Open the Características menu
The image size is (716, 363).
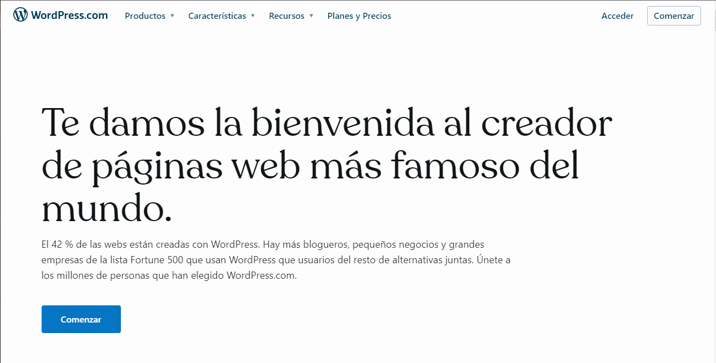tap(217, 16)
